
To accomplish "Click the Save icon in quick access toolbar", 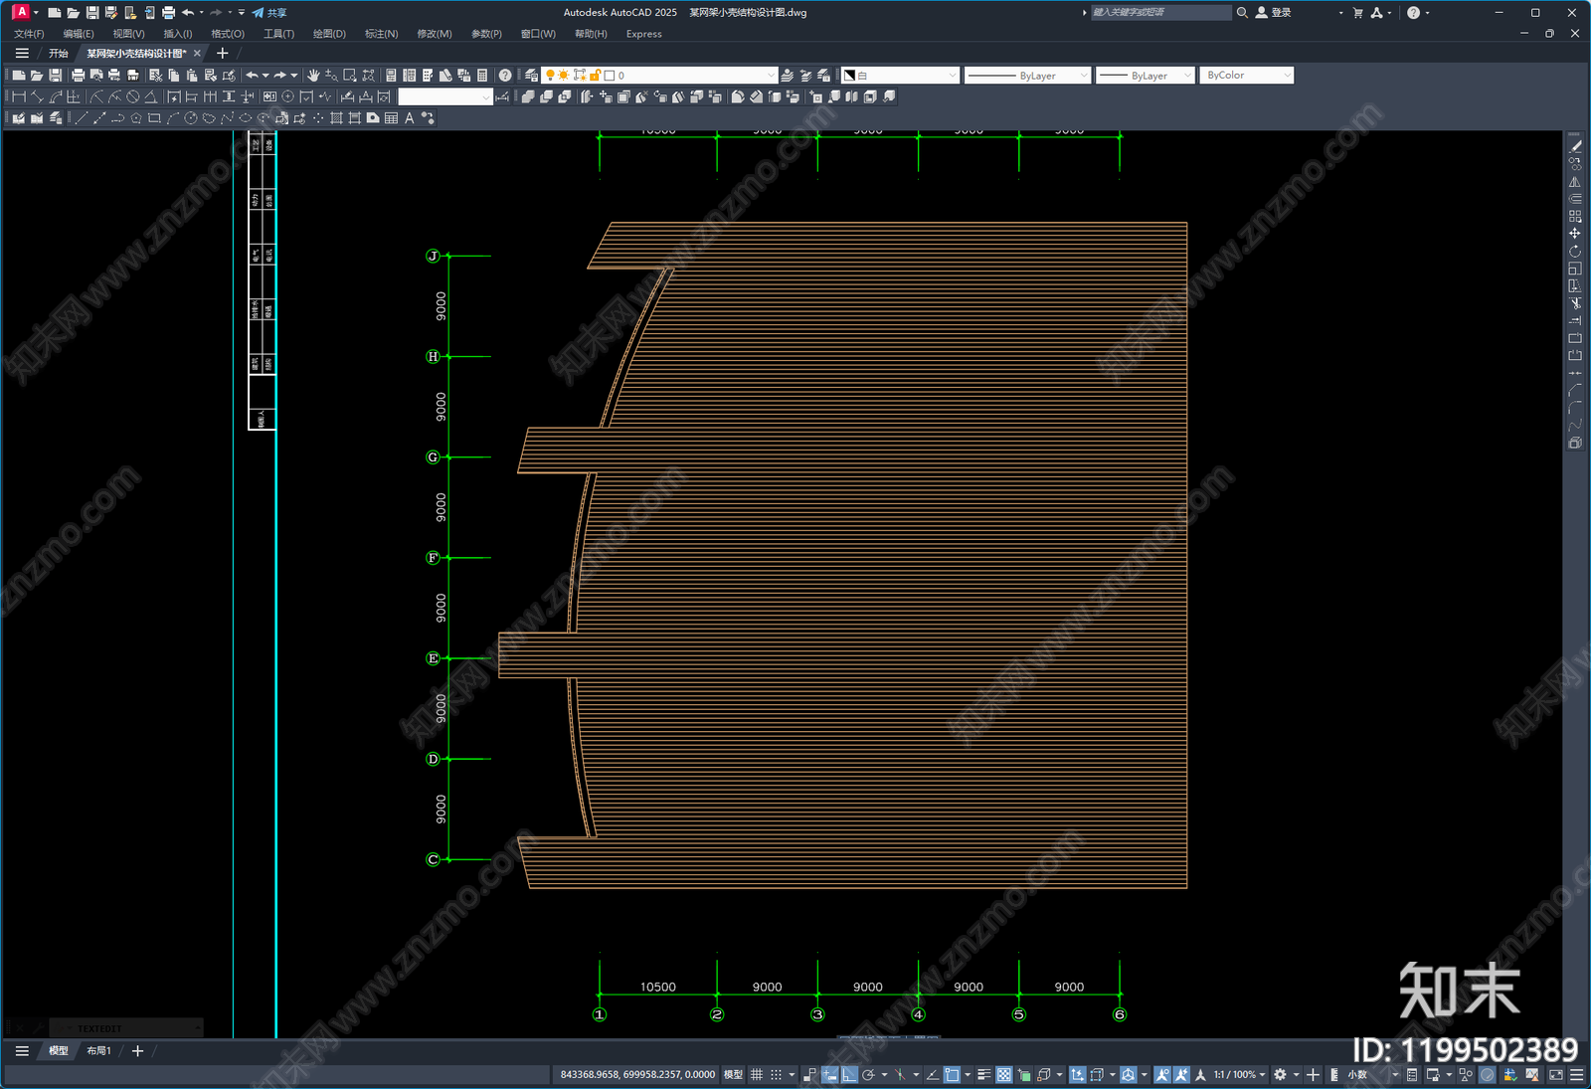I will point(92,13).
